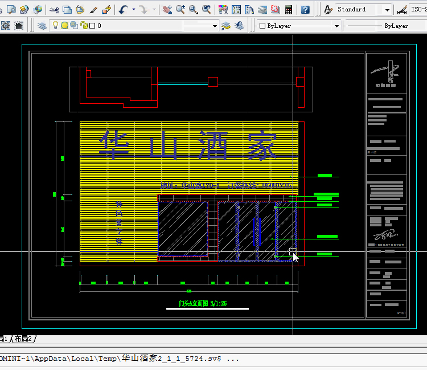
Task: Select the Zoom Realtime magnifier
Action: (180, 10)
